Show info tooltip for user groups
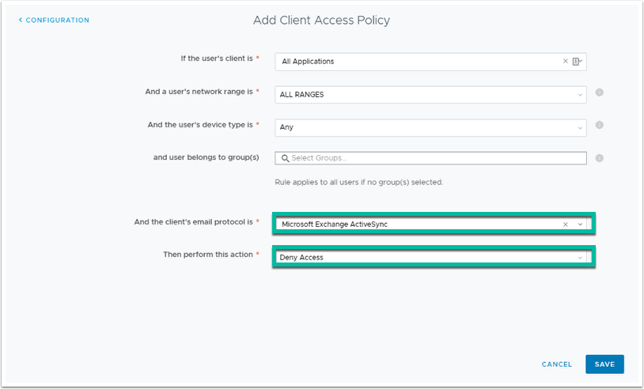 click(x=599, y=158)
